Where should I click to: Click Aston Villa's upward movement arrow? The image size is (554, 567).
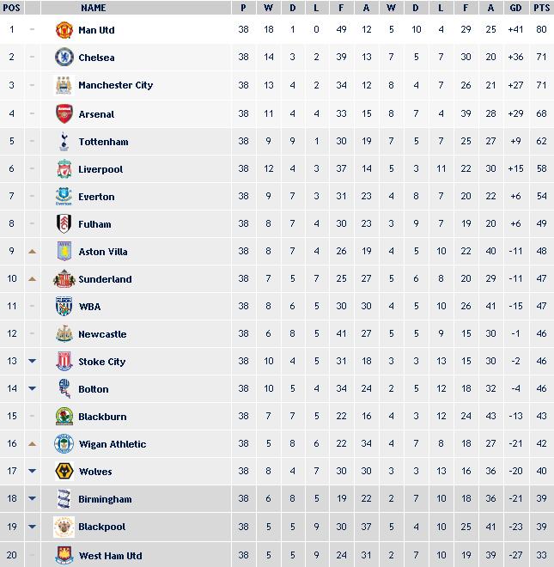[x=33, y=252]
